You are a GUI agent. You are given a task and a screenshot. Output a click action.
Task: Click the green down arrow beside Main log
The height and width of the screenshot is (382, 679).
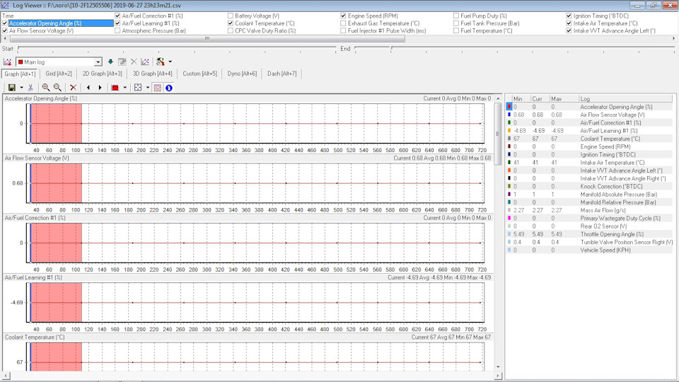[x=110, y=62]
